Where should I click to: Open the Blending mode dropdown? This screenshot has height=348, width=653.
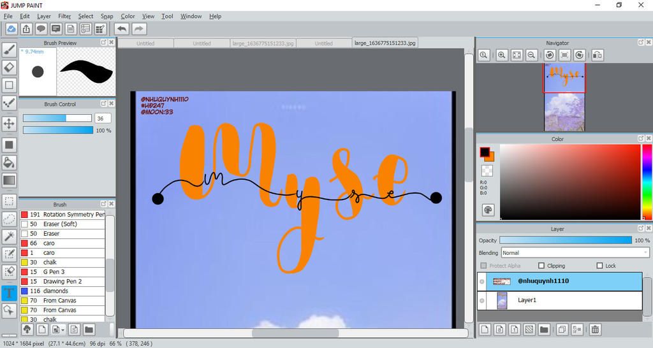pos(576,252)
